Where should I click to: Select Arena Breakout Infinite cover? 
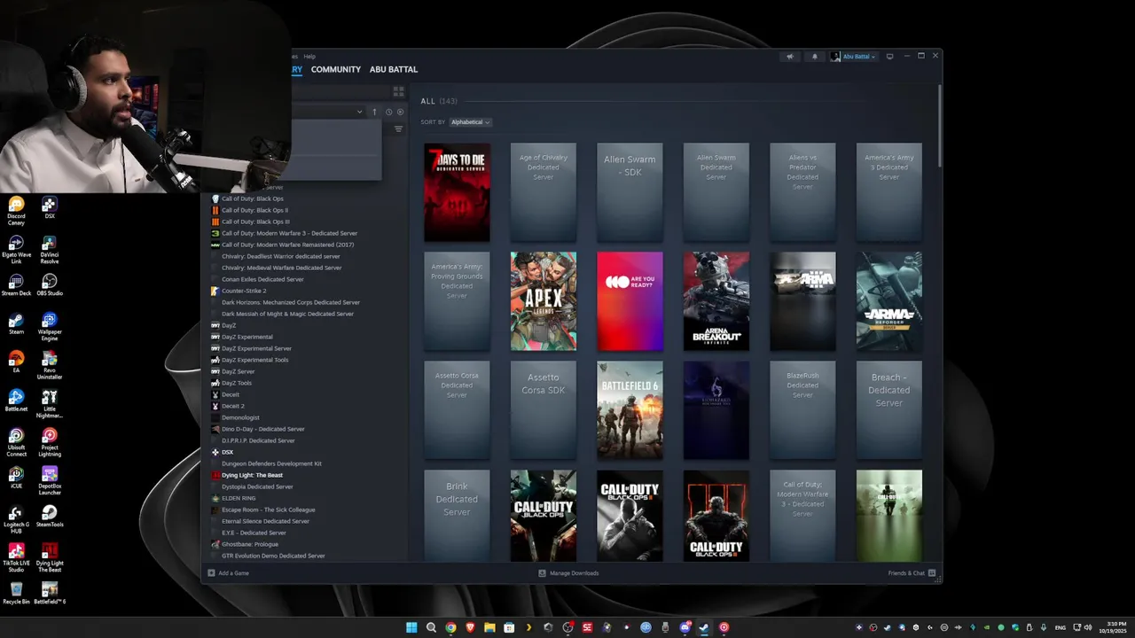coord(716,301)
